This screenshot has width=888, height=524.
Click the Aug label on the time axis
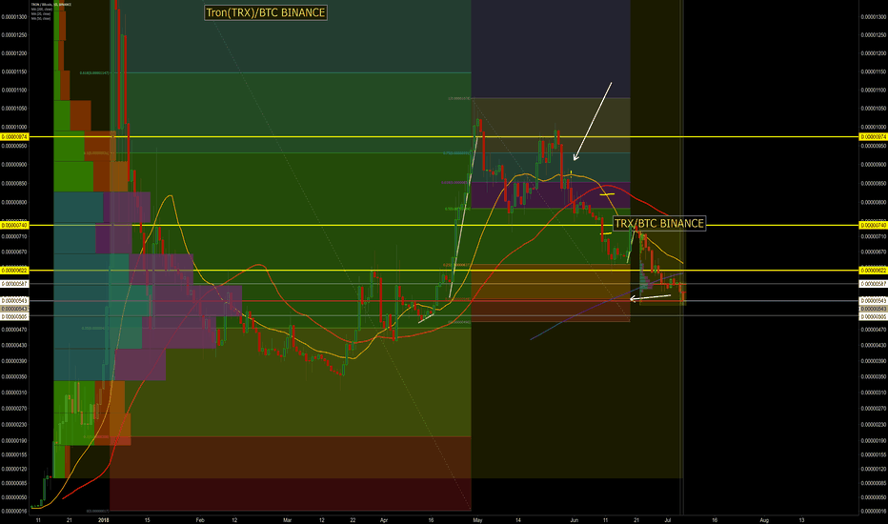coord(764,519)
